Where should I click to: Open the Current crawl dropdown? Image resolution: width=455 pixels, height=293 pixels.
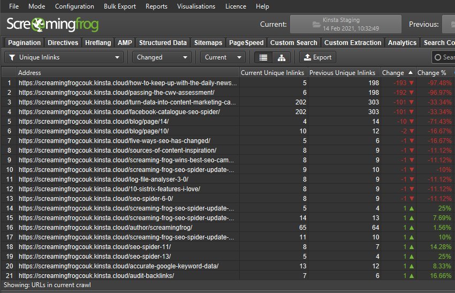pos(223,57)
